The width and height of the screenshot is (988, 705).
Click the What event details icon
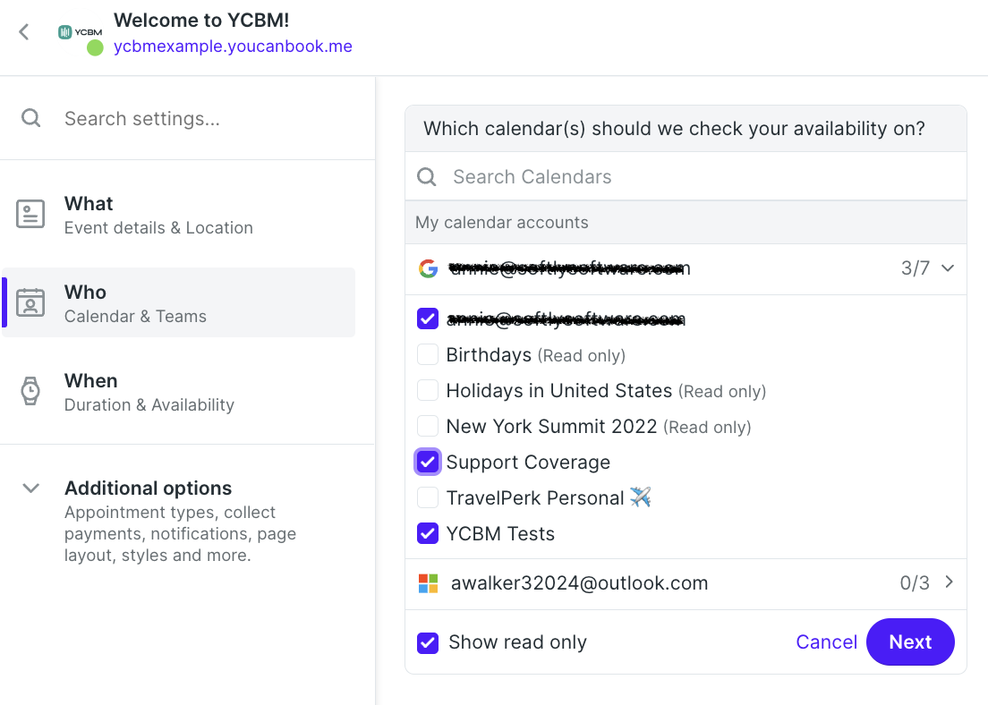(30, 214)
